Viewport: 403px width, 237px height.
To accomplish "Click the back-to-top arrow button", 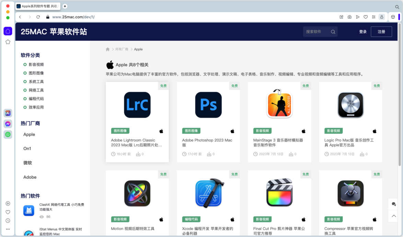I will click(x=393, y=216).
